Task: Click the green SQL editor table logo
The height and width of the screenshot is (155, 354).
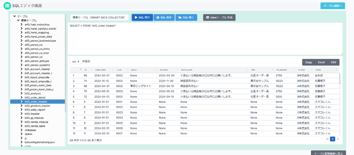Action: coord(7,6)
